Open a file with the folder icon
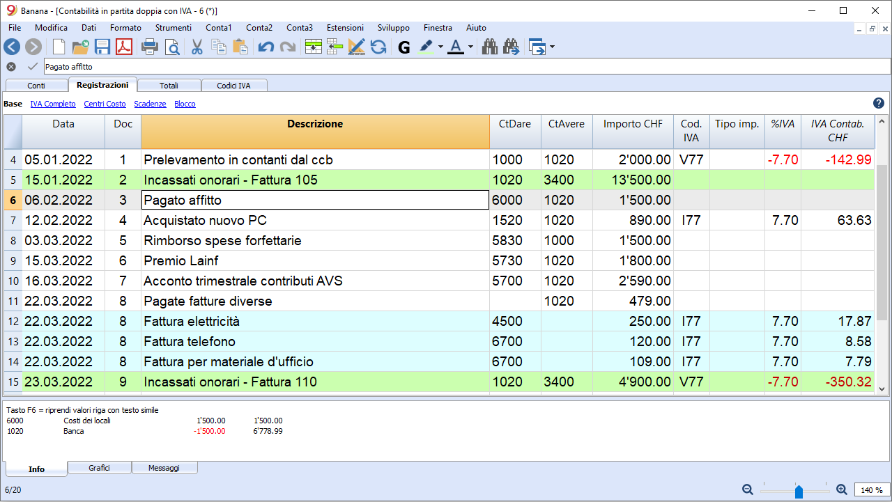The height and width of the screenshot is (502, 892). click(x=80, y=47)
